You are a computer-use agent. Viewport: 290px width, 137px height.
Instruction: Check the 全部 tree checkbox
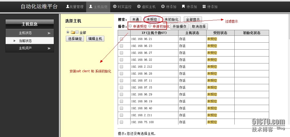[x=77, y=32]
